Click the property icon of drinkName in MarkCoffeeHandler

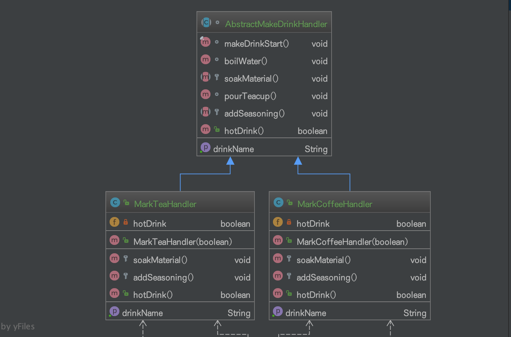[x=277, y=312]
